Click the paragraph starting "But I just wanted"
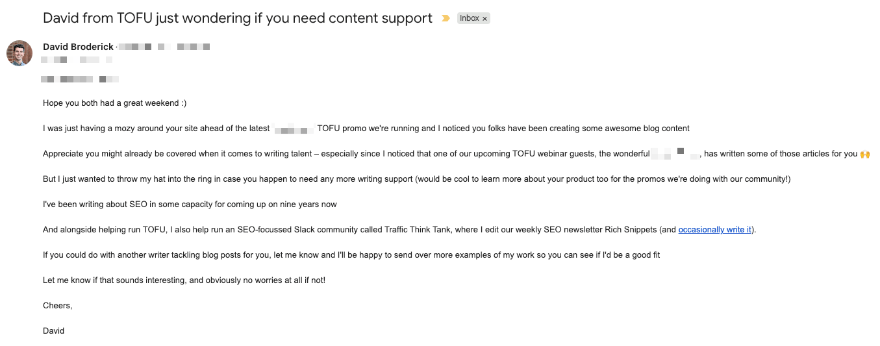This screenshot has width=880, height=346. pos(416,179)
